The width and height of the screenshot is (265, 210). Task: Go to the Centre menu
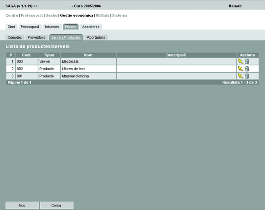(12, 15)
